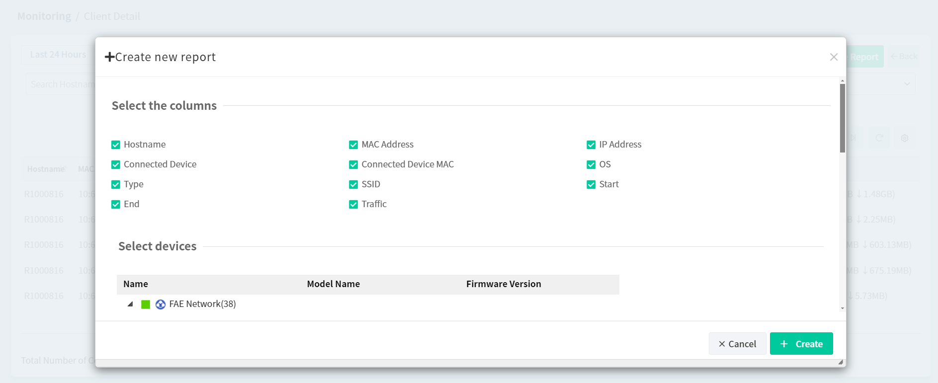Click the Firmware Version column header
Viewport: 938px width, 383px height.
504,284
